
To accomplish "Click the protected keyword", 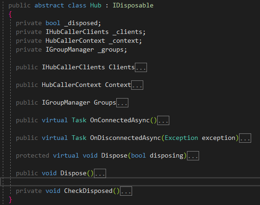I will (x=33, y=156).
